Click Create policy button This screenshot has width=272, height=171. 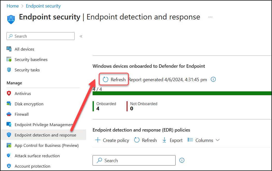point(112,140)
